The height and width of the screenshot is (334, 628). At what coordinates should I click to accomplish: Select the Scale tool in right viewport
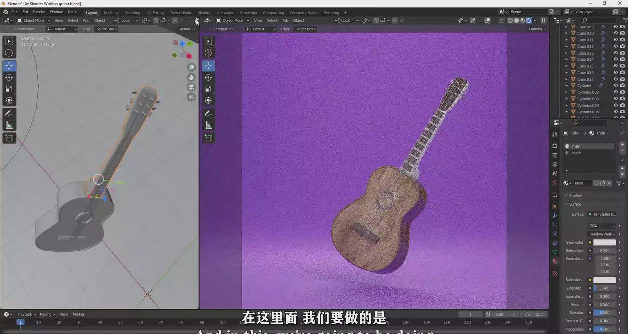[209, 89]
